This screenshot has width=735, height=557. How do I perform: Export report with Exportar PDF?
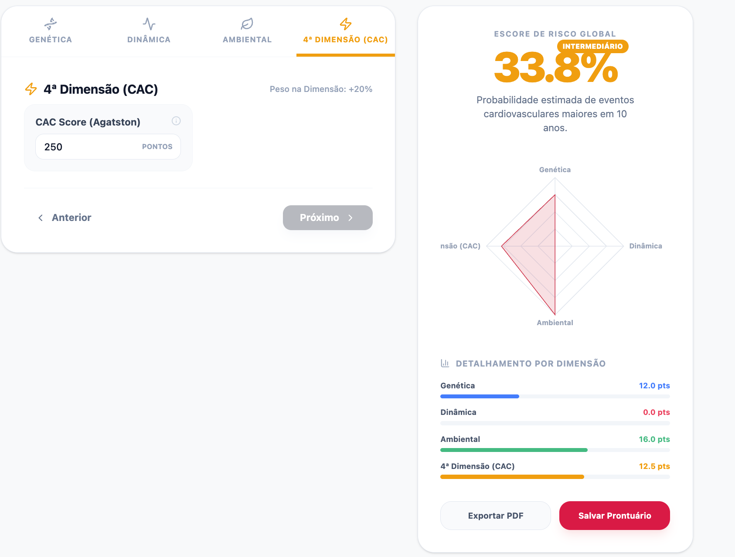(496, 516)
